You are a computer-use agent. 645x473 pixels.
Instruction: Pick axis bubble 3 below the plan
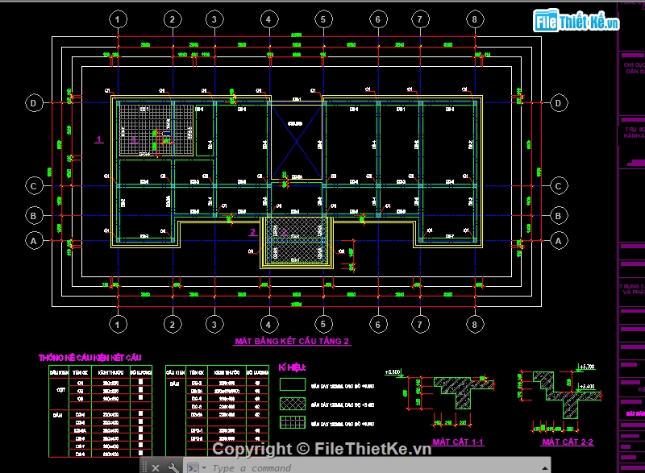pyautogui.click(x=214, y=325)
